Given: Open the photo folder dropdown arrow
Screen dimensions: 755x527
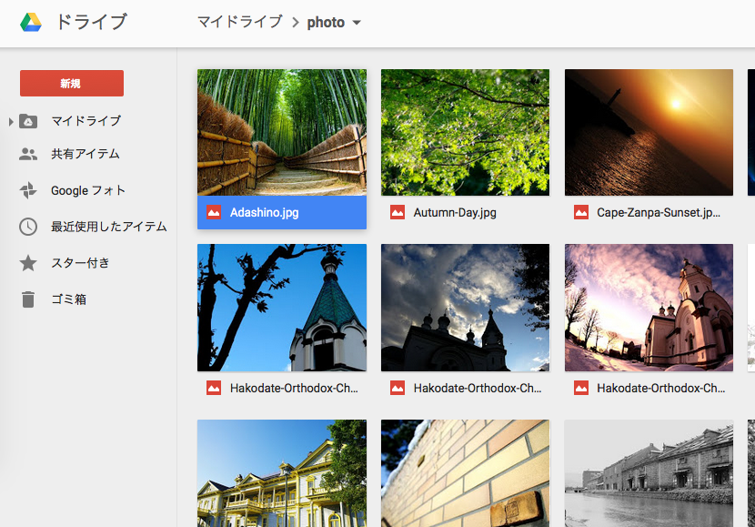Looking at the screenshot, I should 357,23.
